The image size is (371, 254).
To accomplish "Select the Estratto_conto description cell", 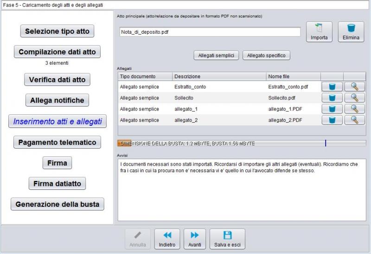I will (219, 87).
